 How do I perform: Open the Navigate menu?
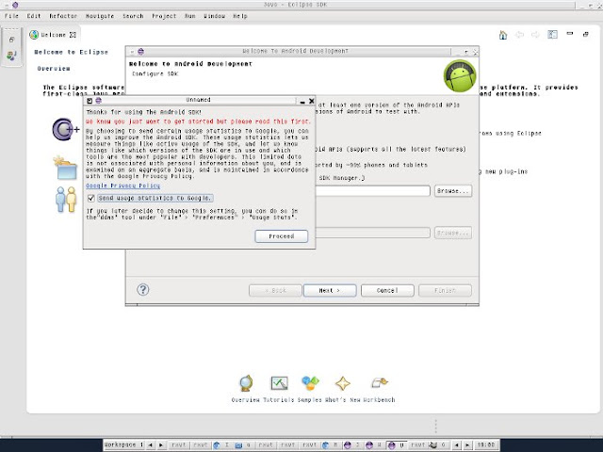[x=100, y=16]
